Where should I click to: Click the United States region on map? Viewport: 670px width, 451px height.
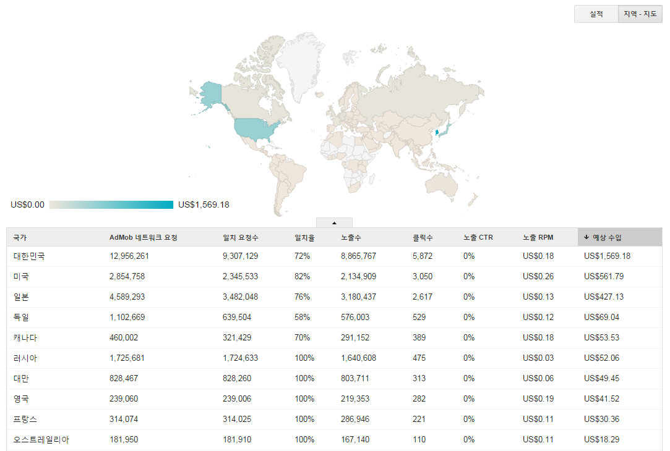tap(255, 129)
